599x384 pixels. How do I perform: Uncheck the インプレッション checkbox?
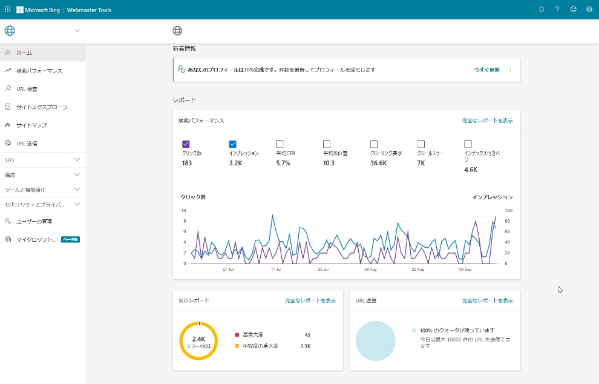coord(233,144)
